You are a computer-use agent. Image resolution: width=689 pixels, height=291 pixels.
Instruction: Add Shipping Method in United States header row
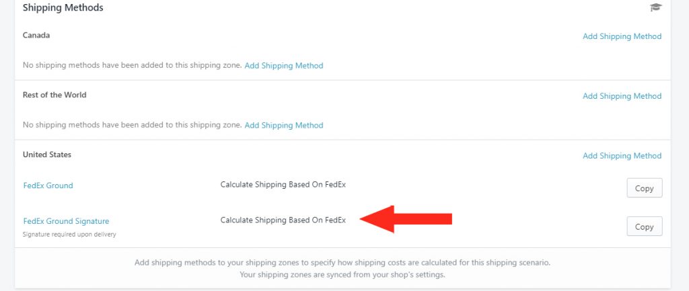point(622,156)
